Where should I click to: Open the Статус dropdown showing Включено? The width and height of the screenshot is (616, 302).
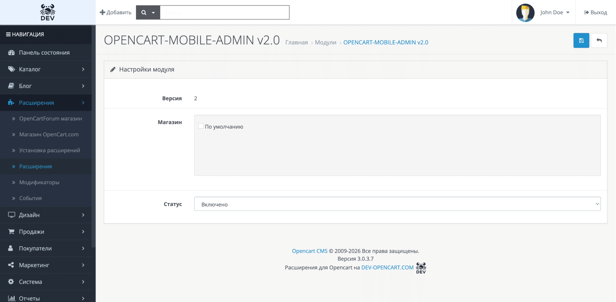[397, 204]
